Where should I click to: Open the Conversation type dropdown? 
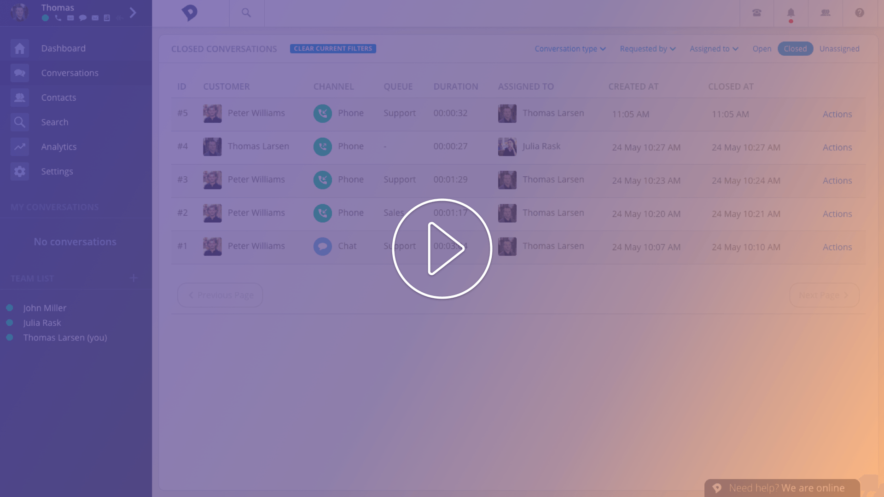pos(570,49)
